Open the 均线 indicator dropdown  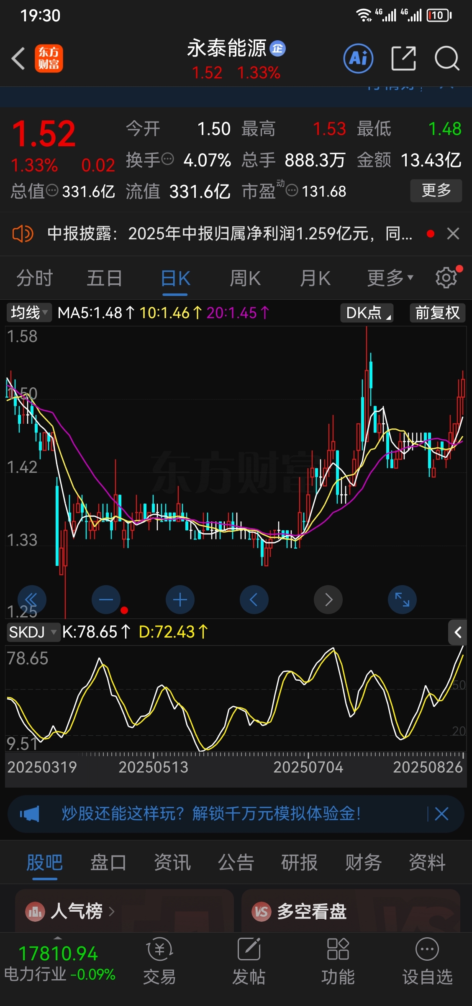tap(29, 313)
